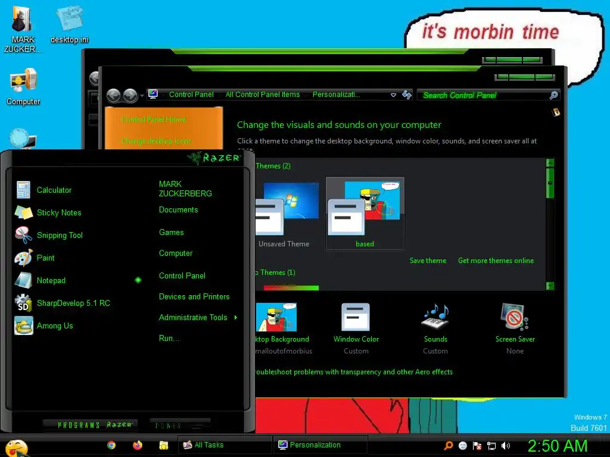
Task: Open Devices and Printers
Action: [194, 296]
